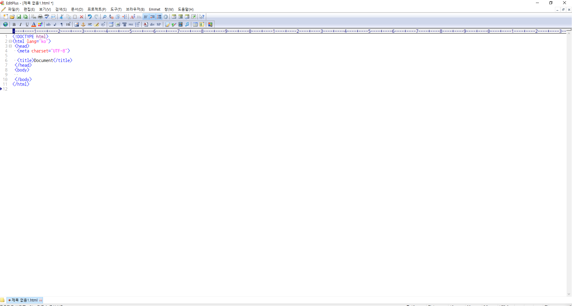This screenshot has height=306, width=572.
Task: Click the context help arrow icon
Action: click(202, 17)
